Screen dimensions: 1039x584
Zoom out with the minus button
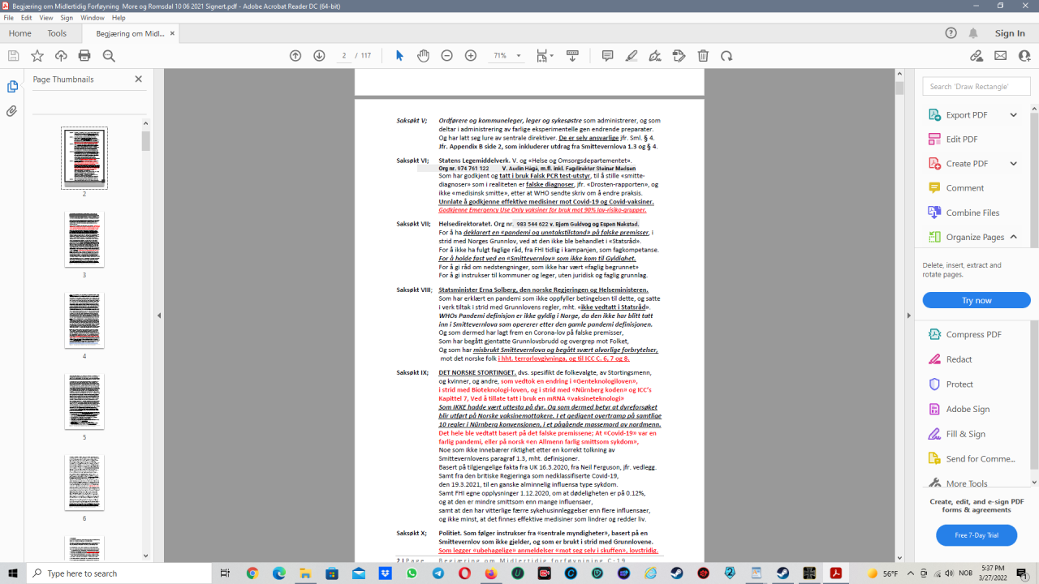coord(446,56)
